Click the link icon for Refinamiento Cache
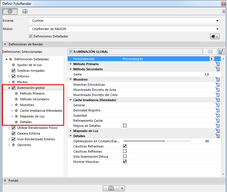This screenshot has height=192, width=227. pyautogui.click(x=218, y=121)
